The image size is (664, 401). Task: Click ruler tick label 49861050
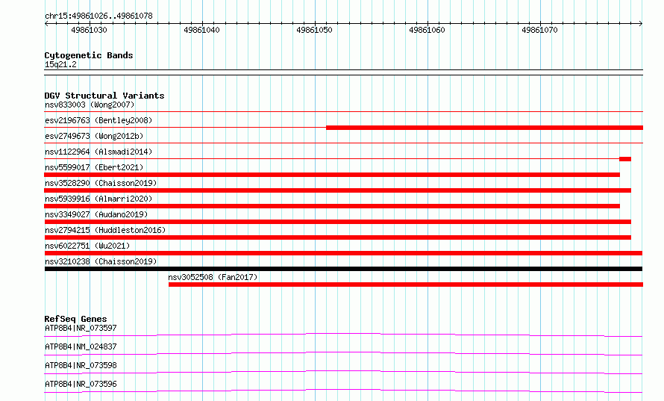(x=314, y=30)
